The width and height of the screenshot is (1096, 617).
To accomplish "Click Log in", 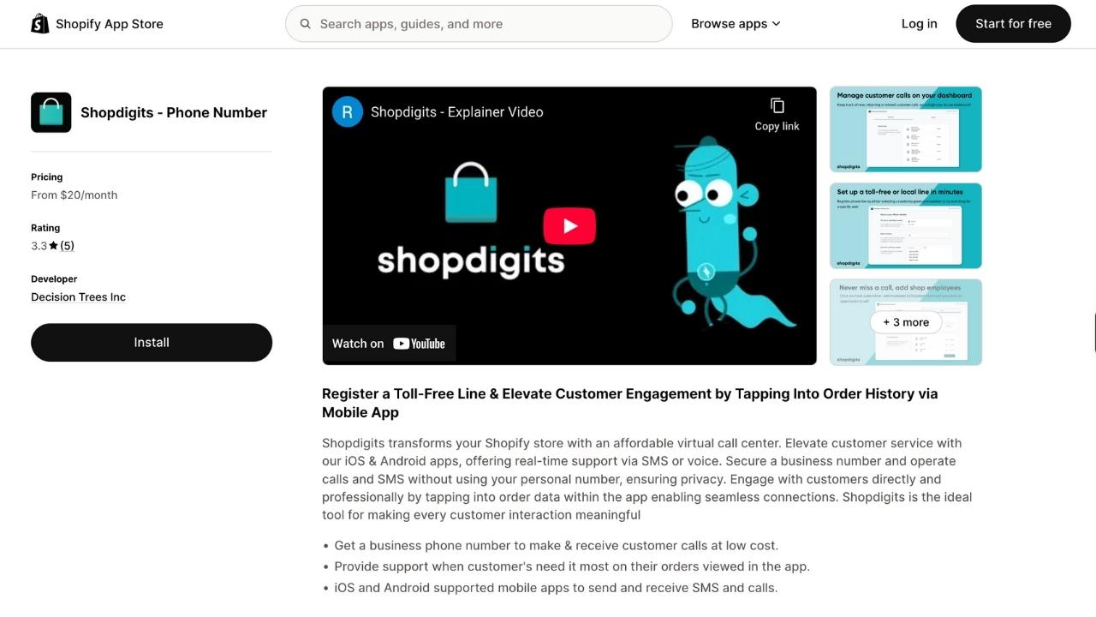I will point(919,24).
